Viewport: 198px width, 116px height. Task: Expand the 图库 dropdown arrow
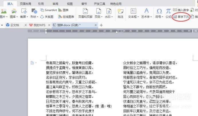(17, 17)
